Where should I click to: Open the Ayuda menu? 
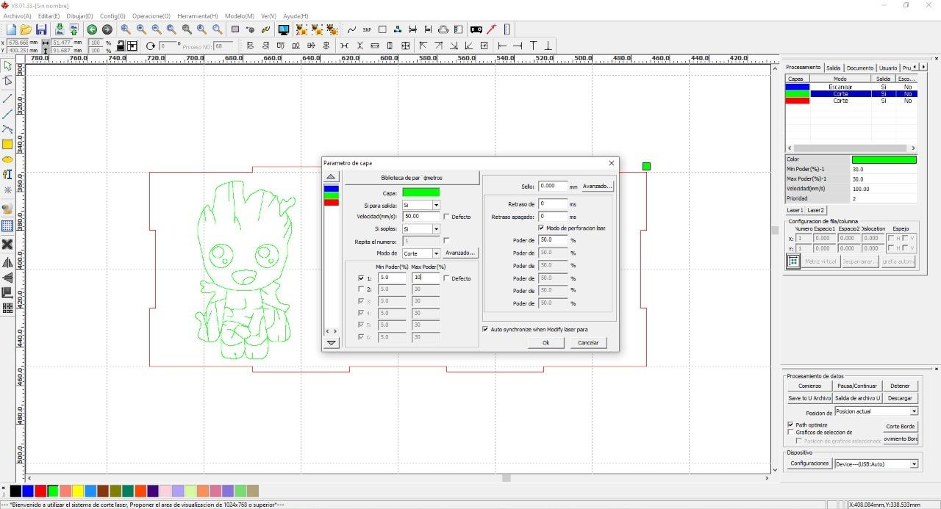point(296,15)
